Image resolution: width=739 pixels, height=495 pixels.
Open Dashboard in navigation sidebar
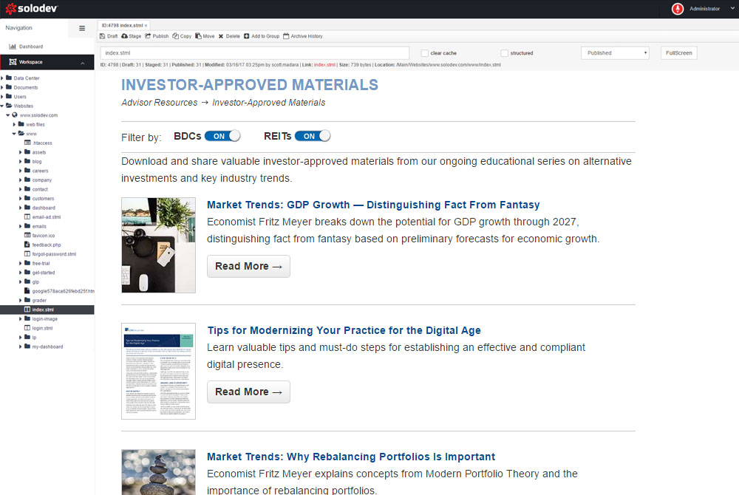[x=30, y=47]
